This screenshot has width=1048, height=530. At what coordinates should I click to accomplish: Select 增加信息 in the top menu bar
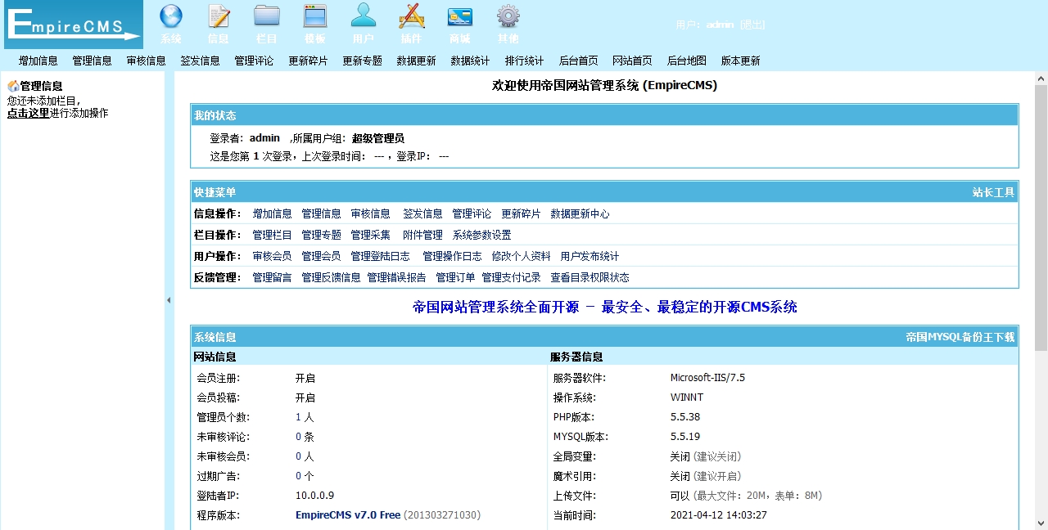[38, 61]
